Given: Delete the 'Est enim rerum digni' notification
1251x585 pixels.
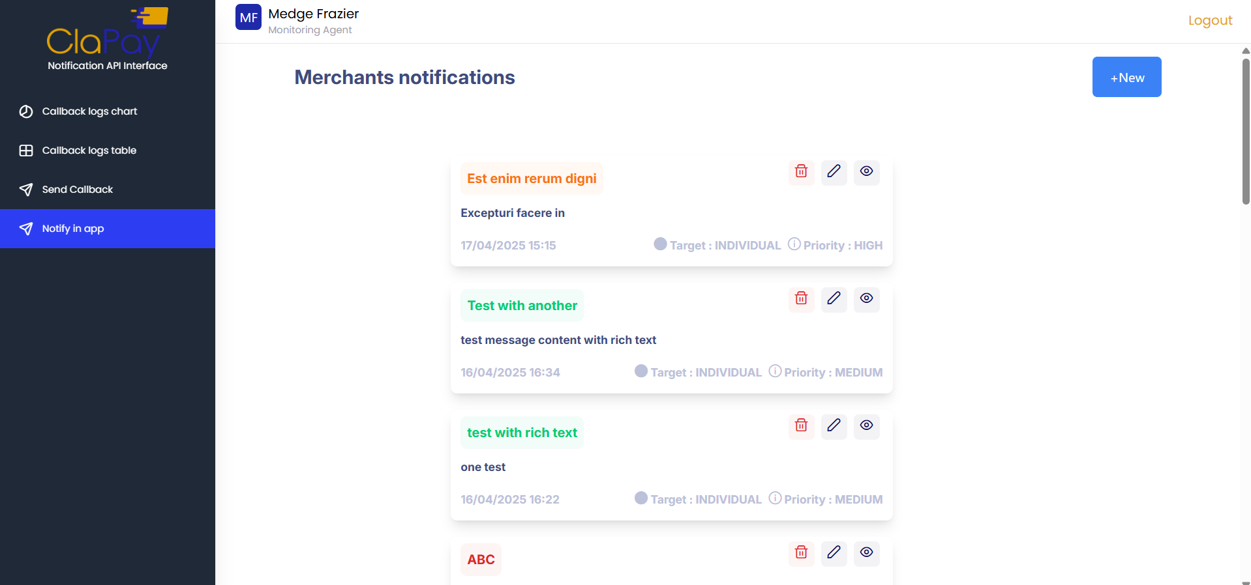Looking at the screenshot, I should point(801,173).
